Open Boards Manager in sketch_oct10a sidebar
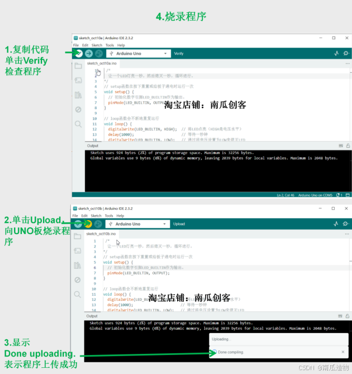The image size is (352, 374). tap(78, 81)
